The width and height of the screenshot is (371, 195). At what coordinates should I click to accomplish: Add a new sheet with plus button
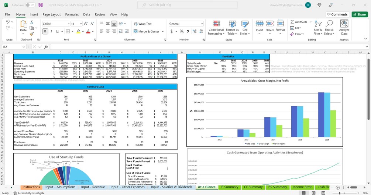tap(338, 187)
